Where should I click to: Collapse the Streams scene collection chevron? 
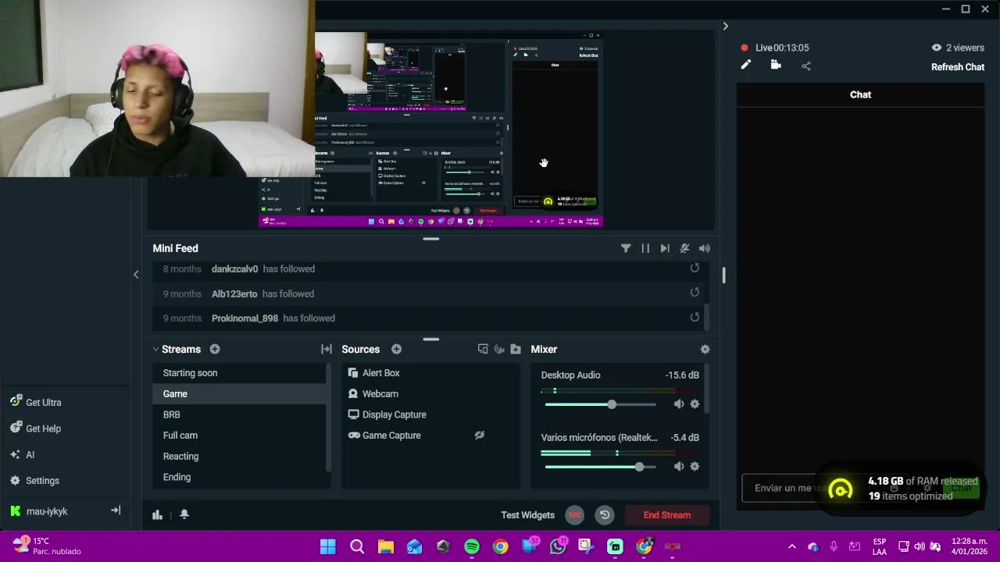coord(155,349)
